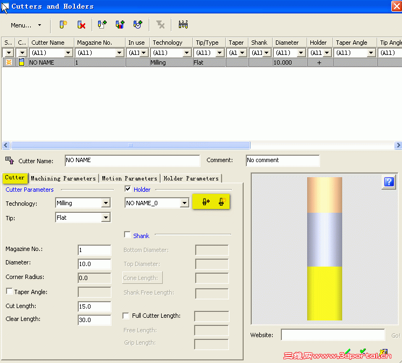Click the yellow cutting section of the preview
The height and width of the screenshot is (363, 402).
(x=324, y=294)
